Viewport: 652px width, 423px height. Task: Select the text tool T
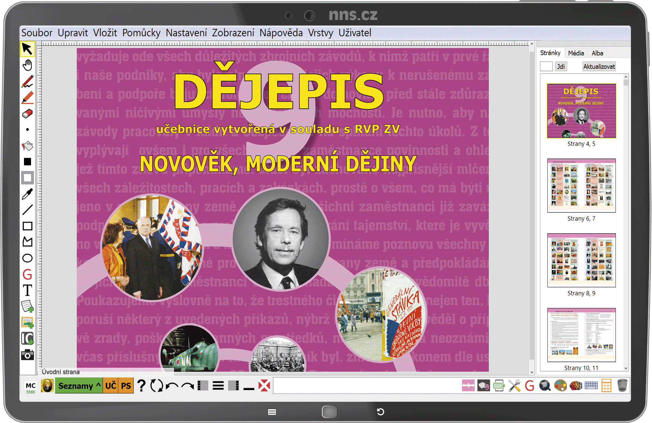[28, 291]
